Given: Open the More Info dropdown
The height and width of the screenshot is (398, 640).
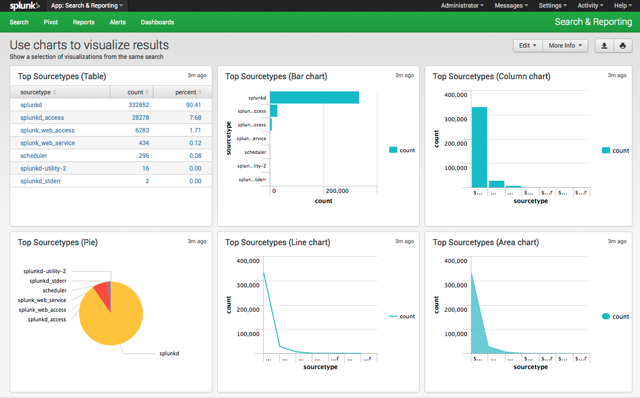Looking at the screenshot, I should pos(565,46).
